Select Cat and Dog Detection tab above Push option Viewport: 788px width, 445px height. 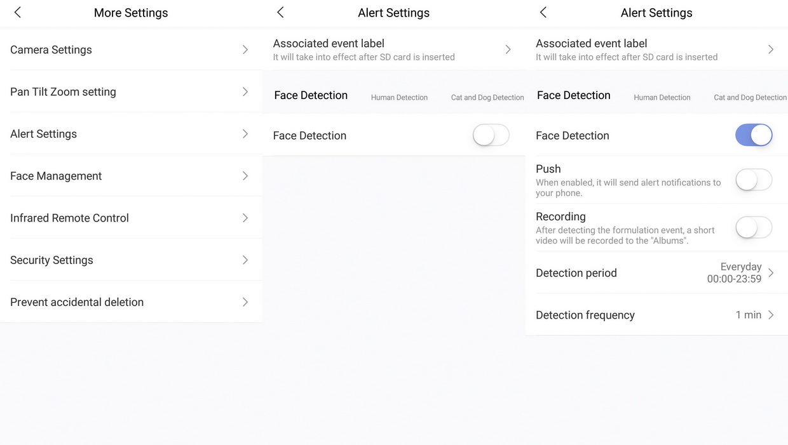[x=750, y=98]
